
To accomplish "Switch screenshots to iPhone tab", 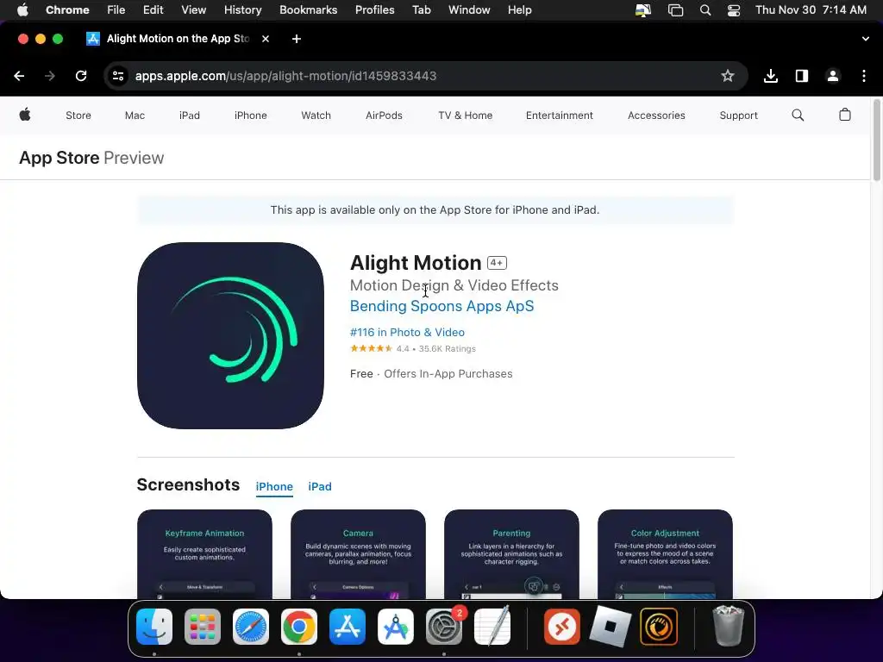I will (x=274, y=486).
